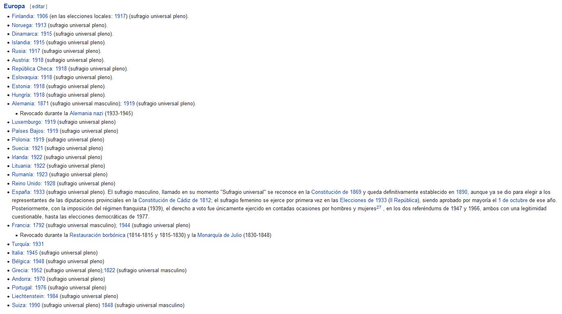Click the '1 de octubre' date link
Viewport: 562px width, 314px height.
pos(513,200)
